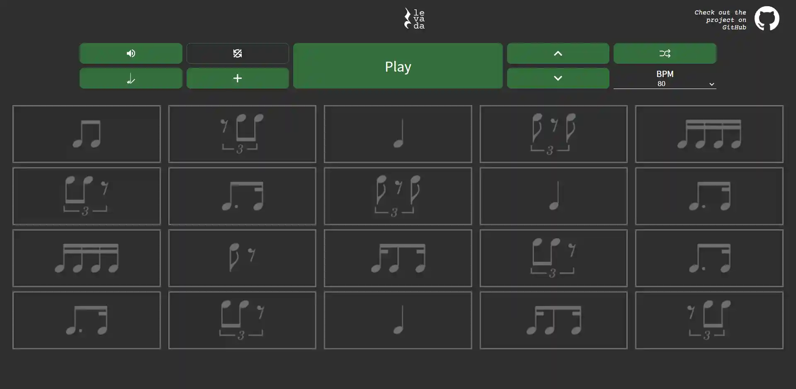Screen dimensions: 796x389
Task: Select the dotted-eighth sixteenth card in the bottom row
Action: coord(86,320)
